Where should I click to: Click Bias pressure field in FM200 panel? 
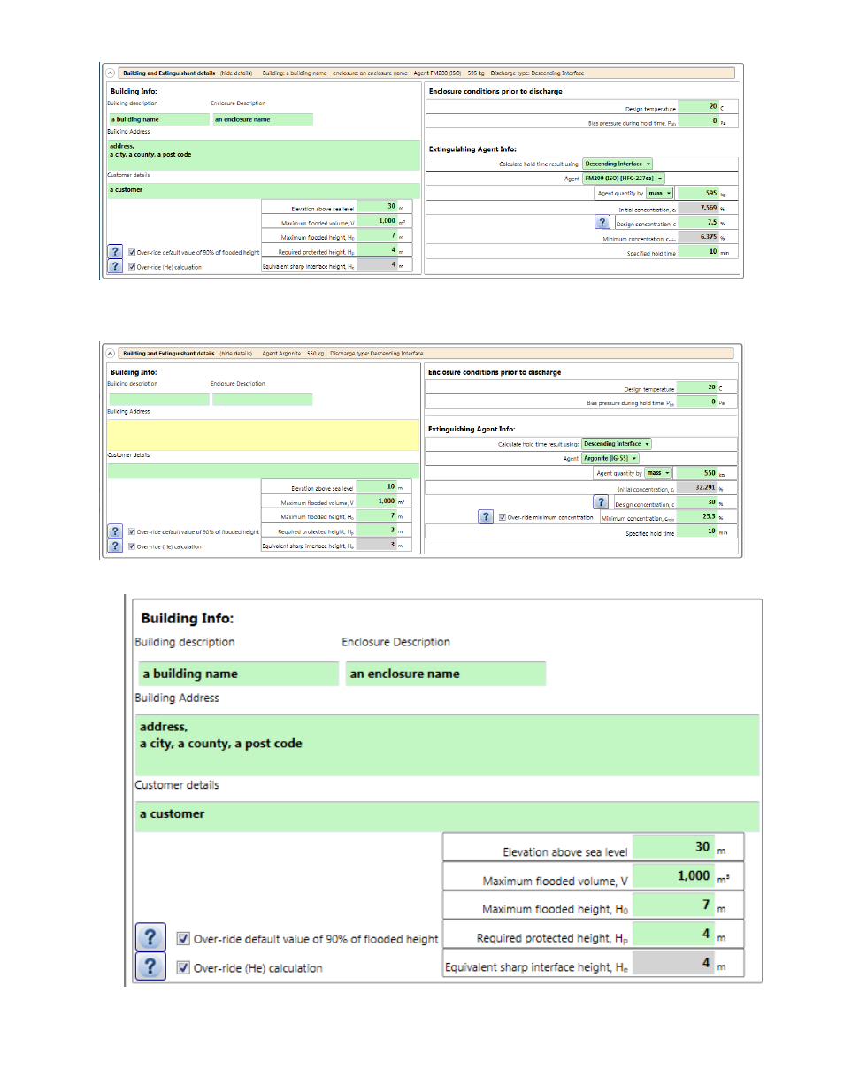coord(699,121)
